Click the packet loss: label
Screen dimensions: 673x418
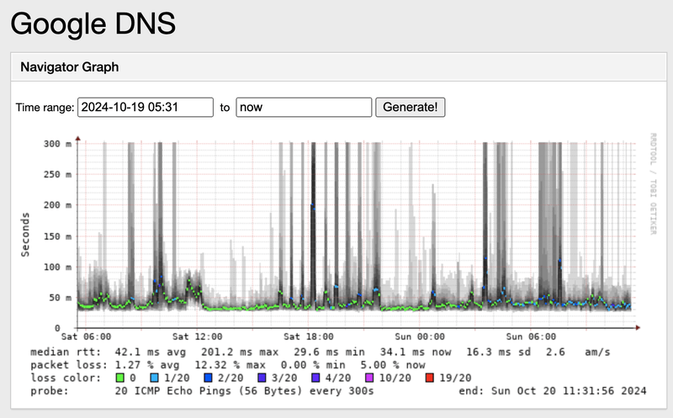click(x=69, y=365)
